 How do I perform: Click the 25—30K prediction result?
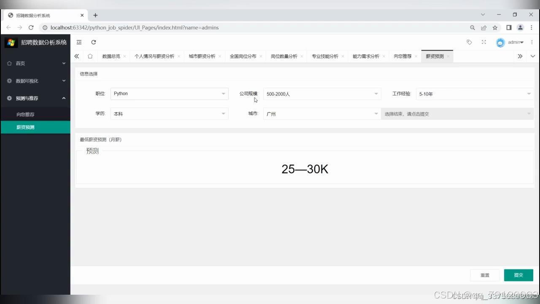(305, 169)
